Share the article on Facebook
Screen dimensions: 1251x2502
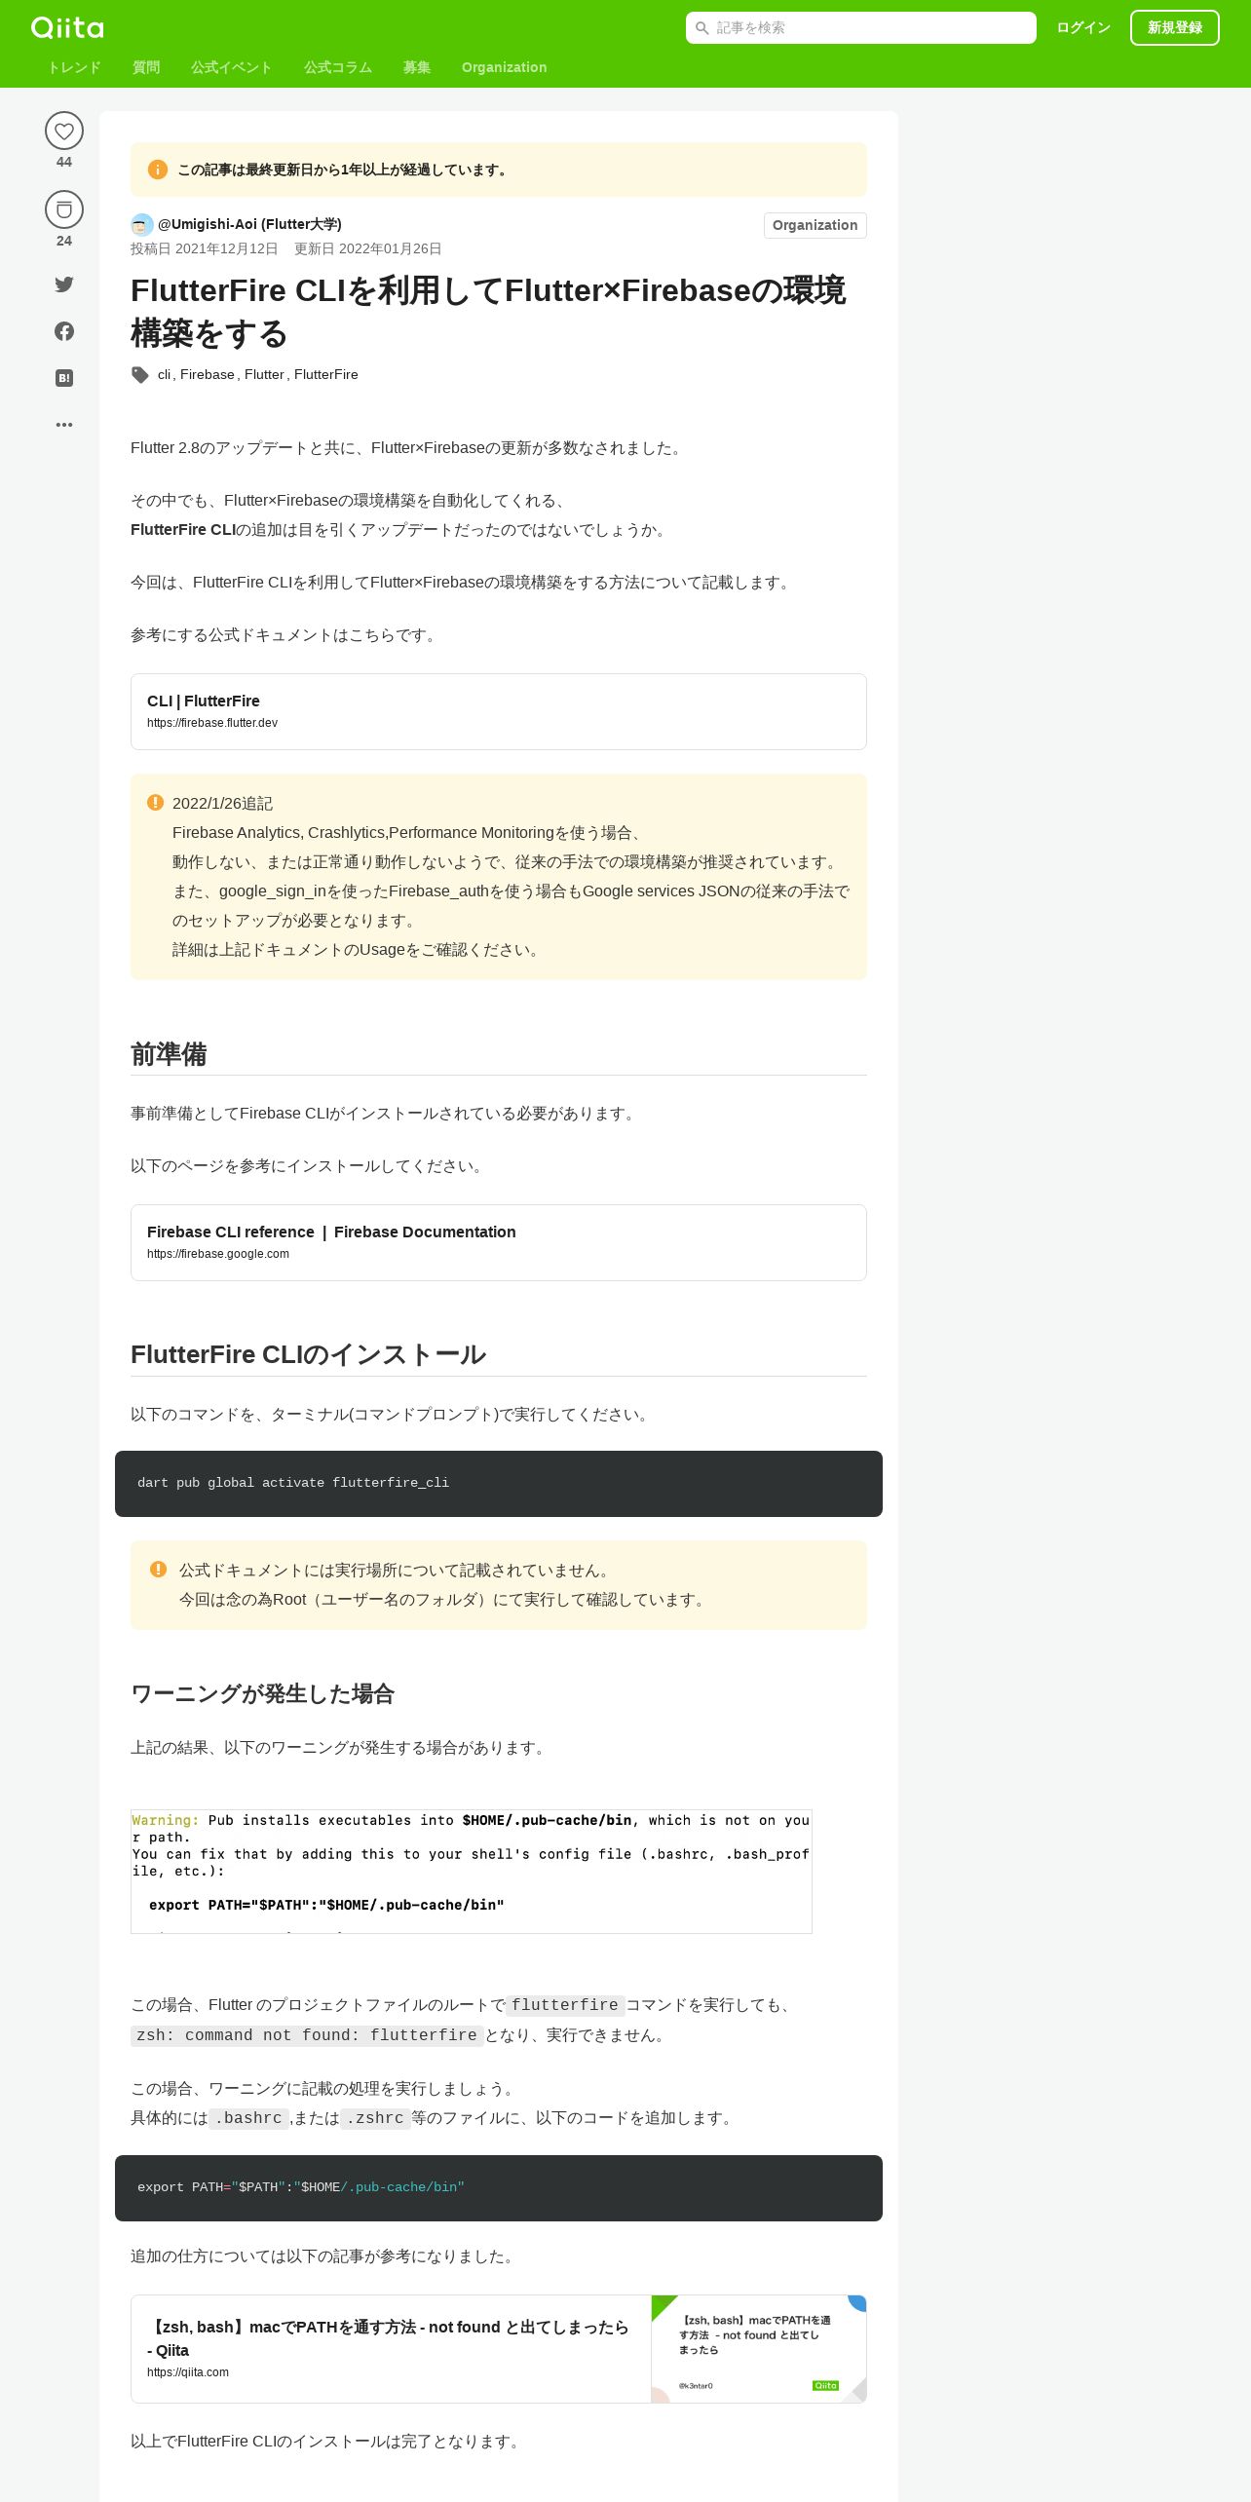tap(64, 331)
